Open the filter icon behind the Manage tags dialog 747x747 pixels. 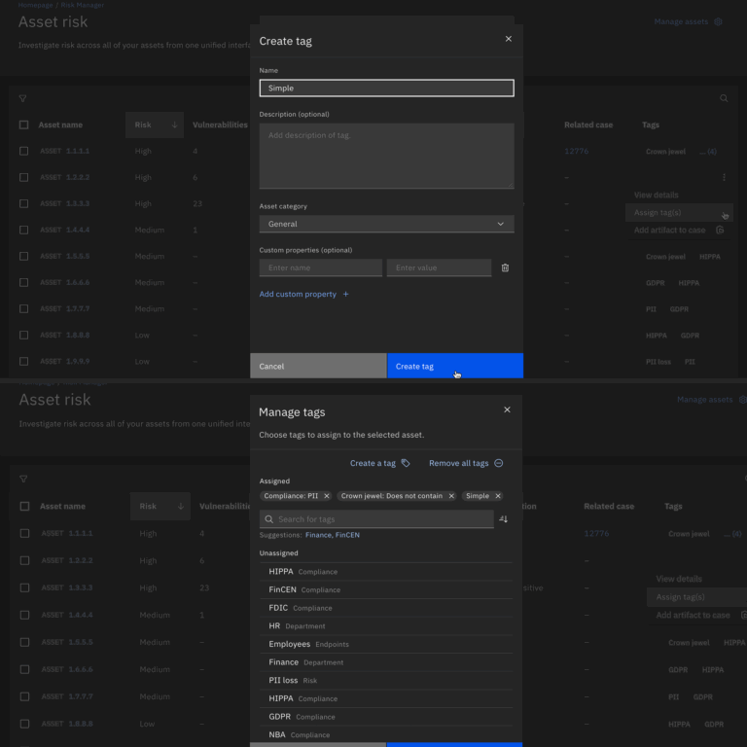click(23, 480)
